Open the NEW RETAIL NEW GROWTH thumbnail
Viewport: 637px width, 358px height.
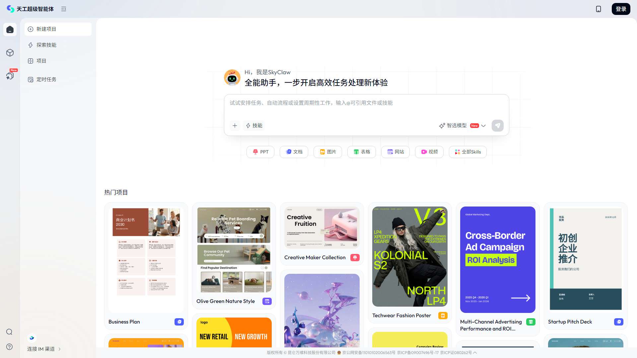(x=234, y=332)
